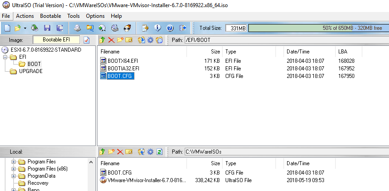This screenshot has width=389, height=191.
Task: Click the 50% of 650MB capacity bar
Action: [319, 28]
